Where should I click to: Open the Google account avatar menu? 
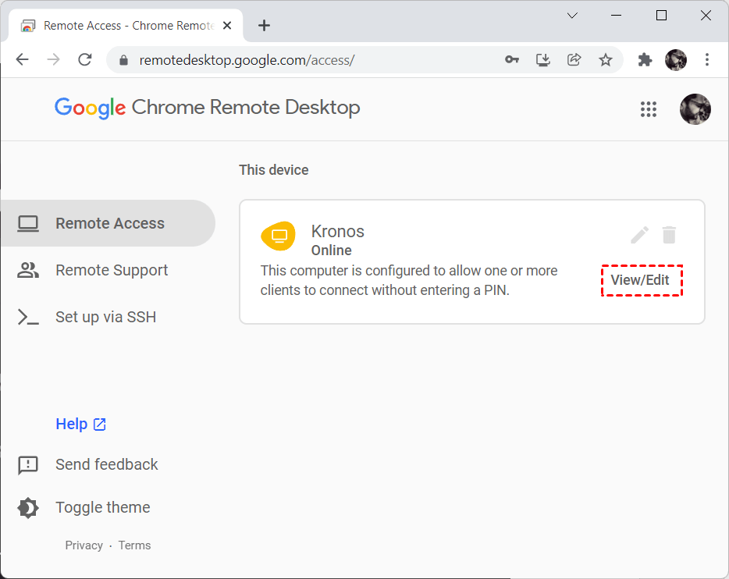(695, 109)
